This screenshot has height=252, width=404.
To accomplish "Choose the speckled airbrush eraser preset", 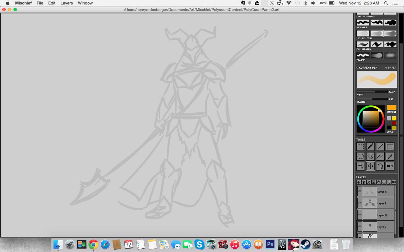I will 390,55.
